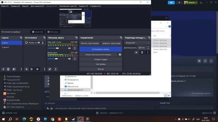Open transition properties three dots
This screenshot has height=122, width=218.
pyautogui.click(x=147, y=53)
